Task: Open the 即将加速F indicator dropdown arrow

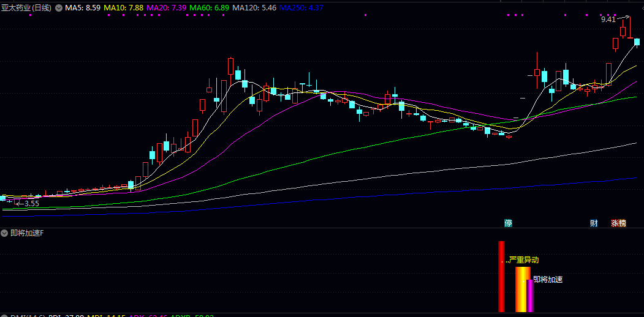Action: click(x=5, y=233)
